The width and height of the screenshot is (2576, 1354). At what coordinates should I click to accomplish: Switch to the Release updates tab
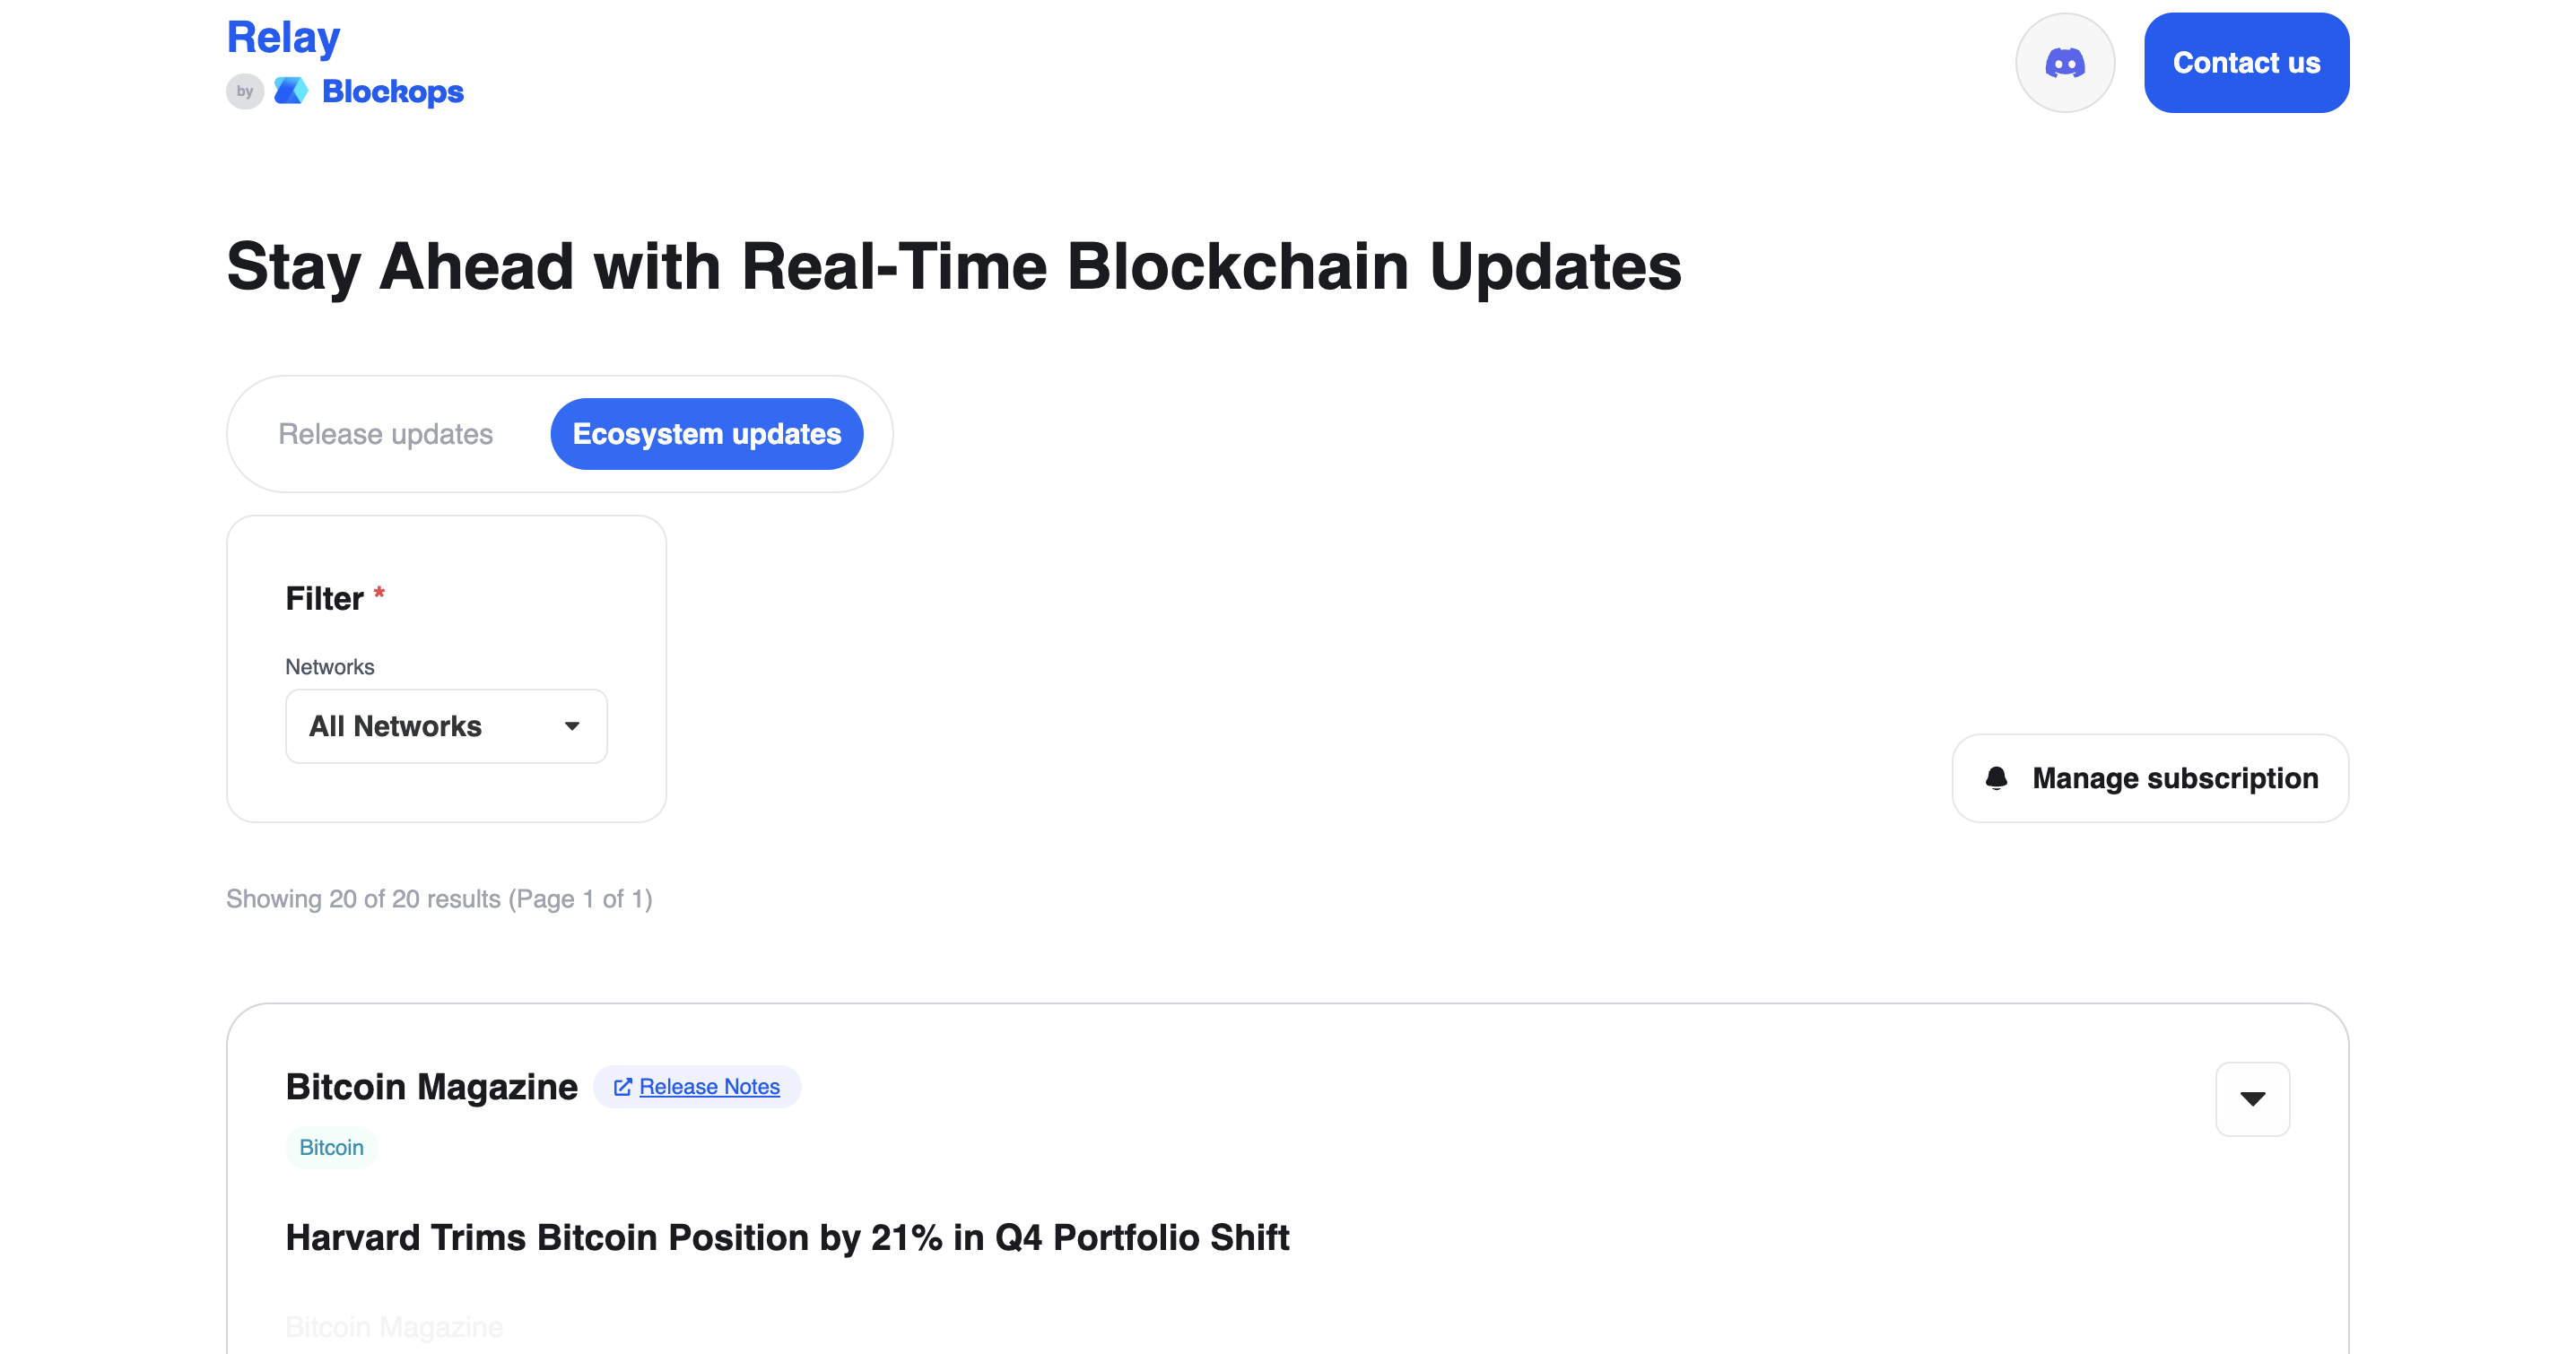386,433
